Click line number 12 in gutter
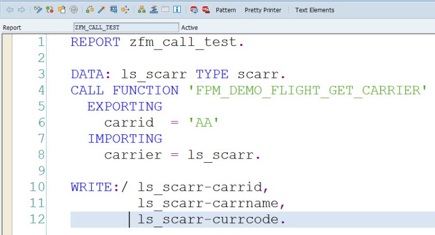Screen dimensions: 435x235 (37, 219)
